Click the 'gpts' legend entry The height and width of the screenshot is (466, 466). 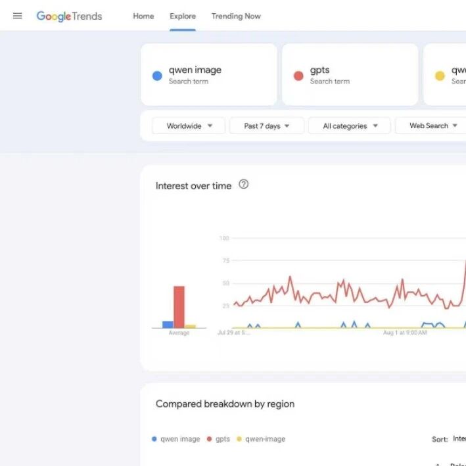click(218, 439)
